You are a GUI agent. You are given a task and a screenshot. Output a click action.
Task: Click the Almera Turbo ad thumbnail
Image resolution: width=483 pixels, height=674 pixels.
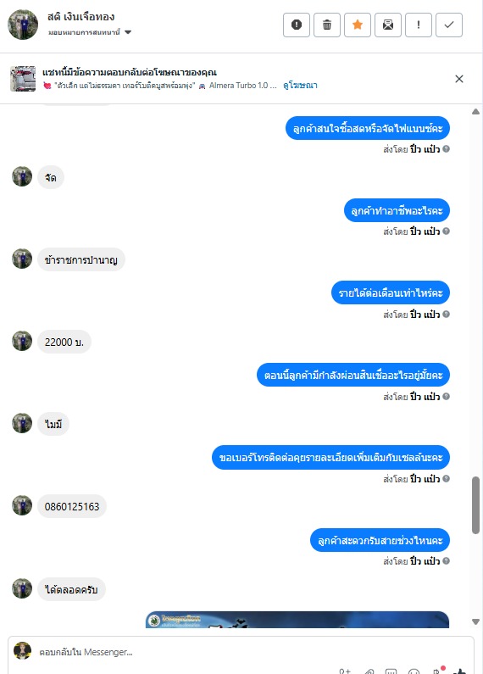coord(23,79)
